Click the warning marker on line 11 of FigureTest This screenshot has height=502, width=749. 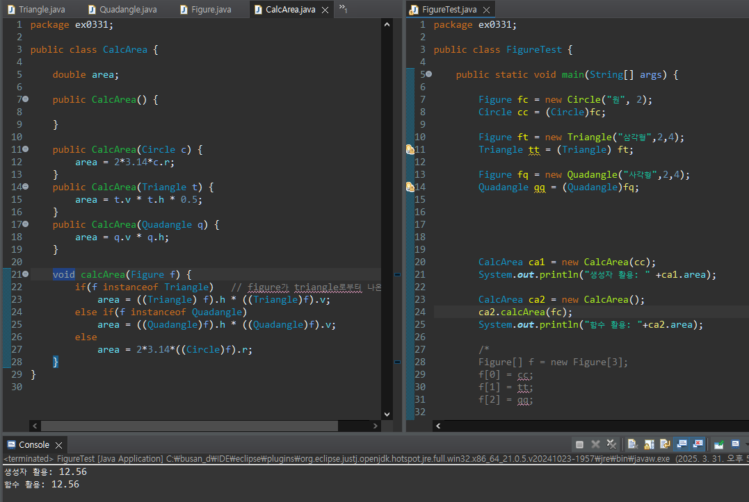point(410,149)
